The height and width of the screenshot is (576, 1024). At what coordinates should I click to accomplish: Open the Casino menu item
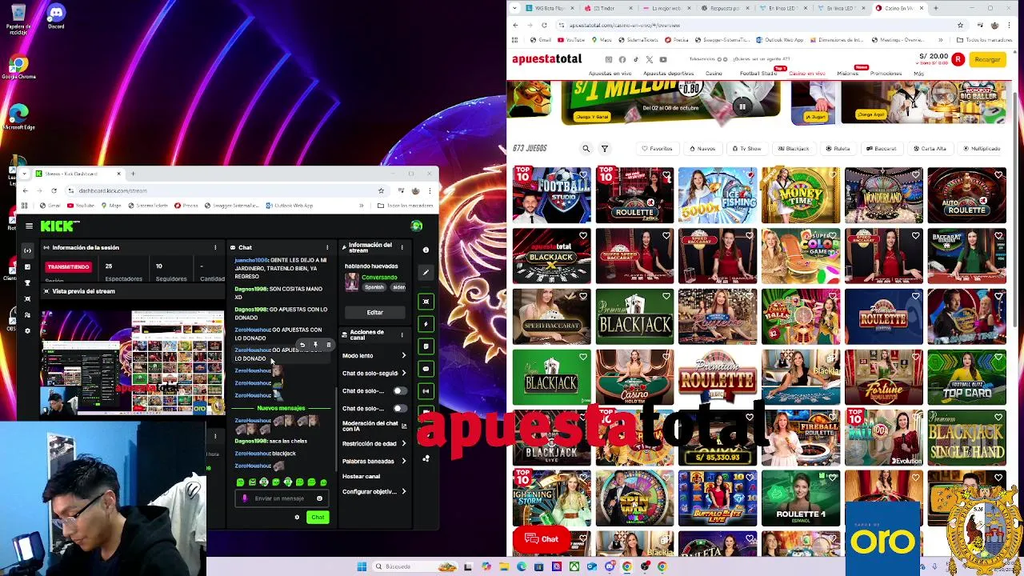[x=714, y=74]
